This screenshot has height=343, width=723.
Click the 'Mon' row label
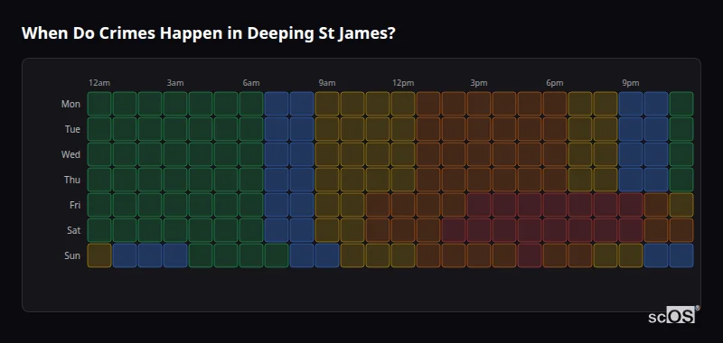coord(70,104)
